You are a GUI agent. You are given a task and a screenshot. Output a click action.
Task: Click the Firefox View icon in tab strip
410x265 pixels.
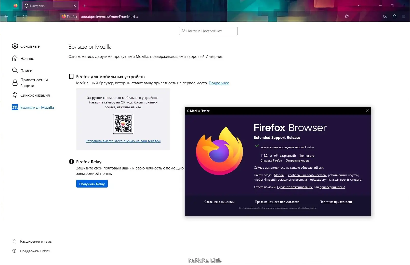(16, 5)
